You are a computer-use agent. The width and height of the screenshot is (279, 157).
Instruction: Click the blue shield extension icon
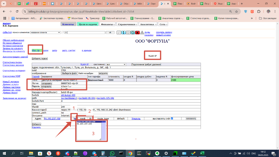point(246,11)
